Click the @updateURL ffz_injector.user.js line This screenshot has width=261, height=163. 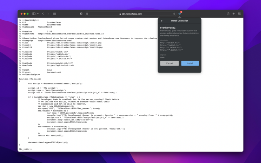click(61, 34)
